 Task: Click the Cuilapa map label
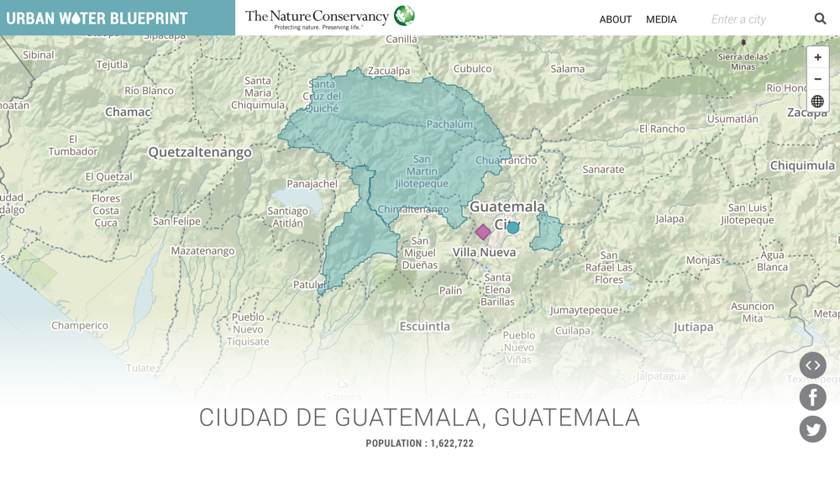[573, 330]
